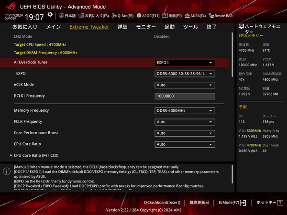
Task: Click the Memory Frequency label
Action: pos(31,110)
